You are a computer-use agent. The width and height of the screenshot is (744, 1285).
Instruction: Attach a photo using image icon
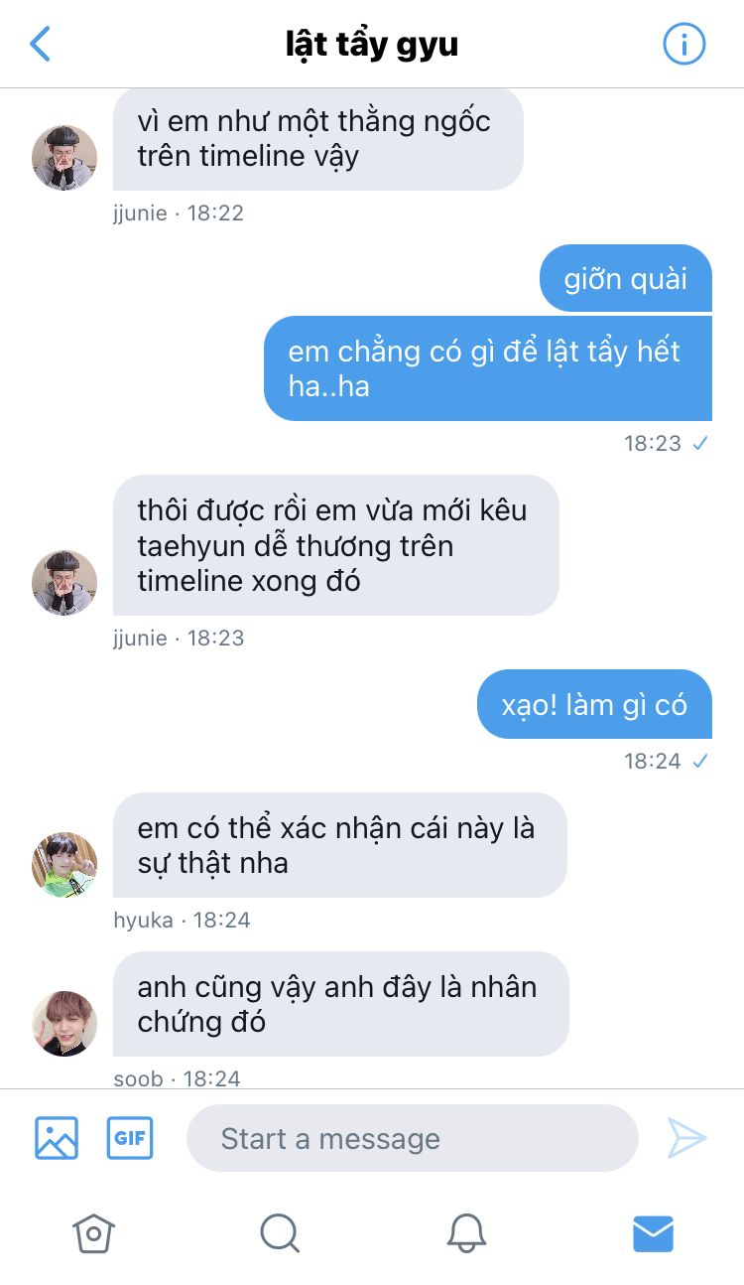coord(57,1138)
